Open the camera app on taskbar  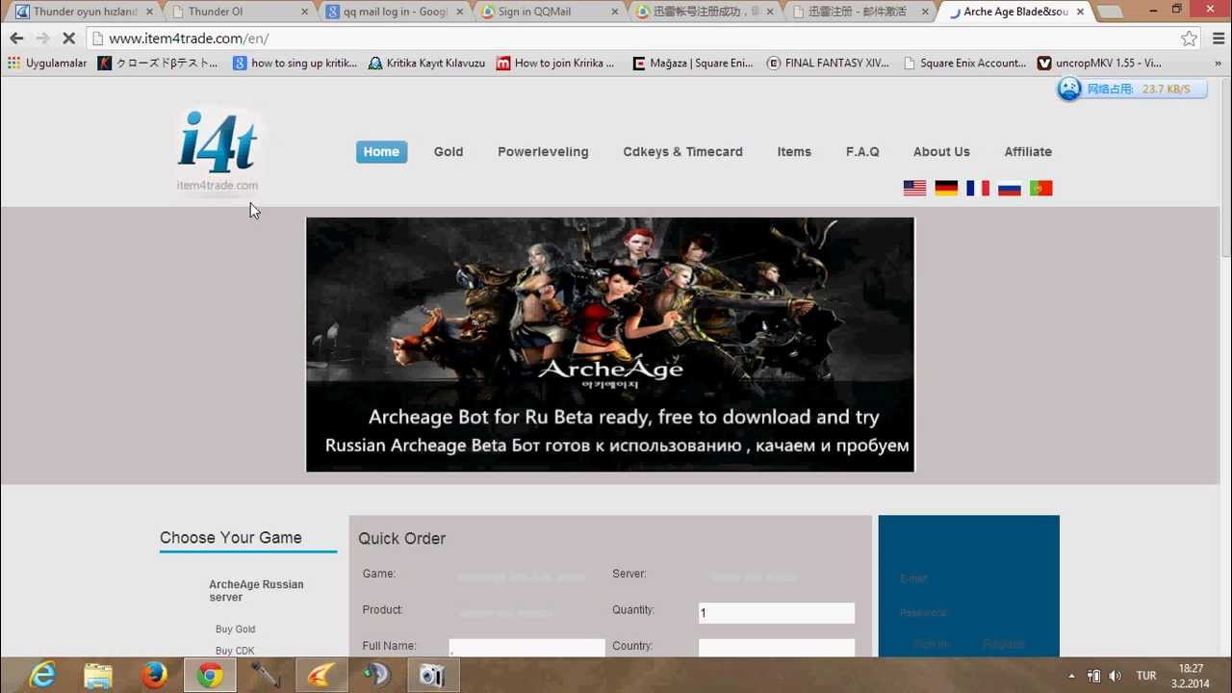(x=433, y=676)
